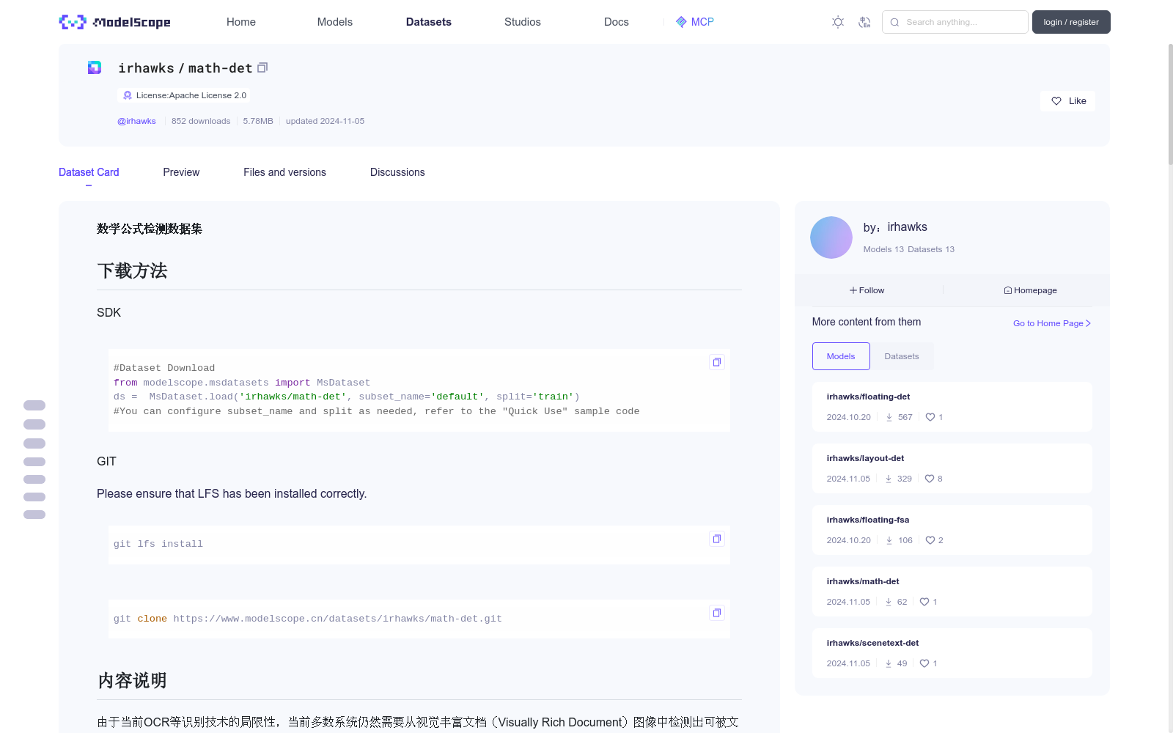This screenshot has height=733, width=1173.
Task: Switch to the Preview tab
Action: click(181, 172)
